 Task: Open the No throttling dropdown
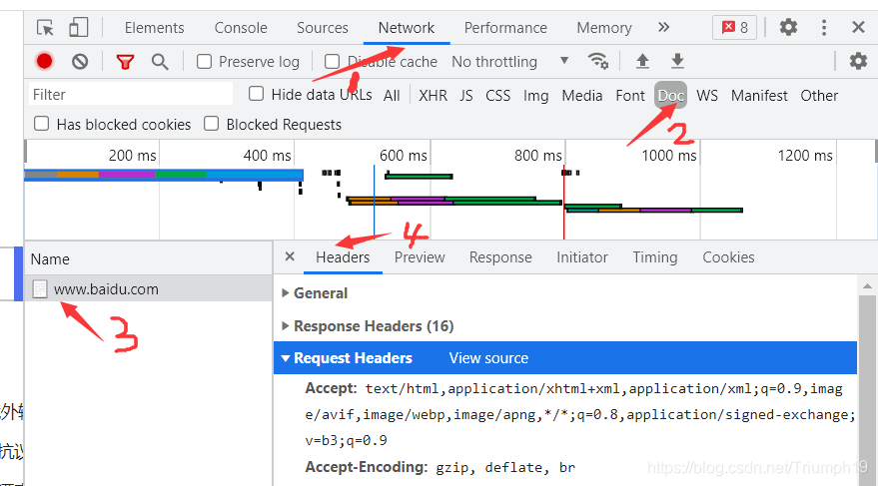tap(510, 62)
